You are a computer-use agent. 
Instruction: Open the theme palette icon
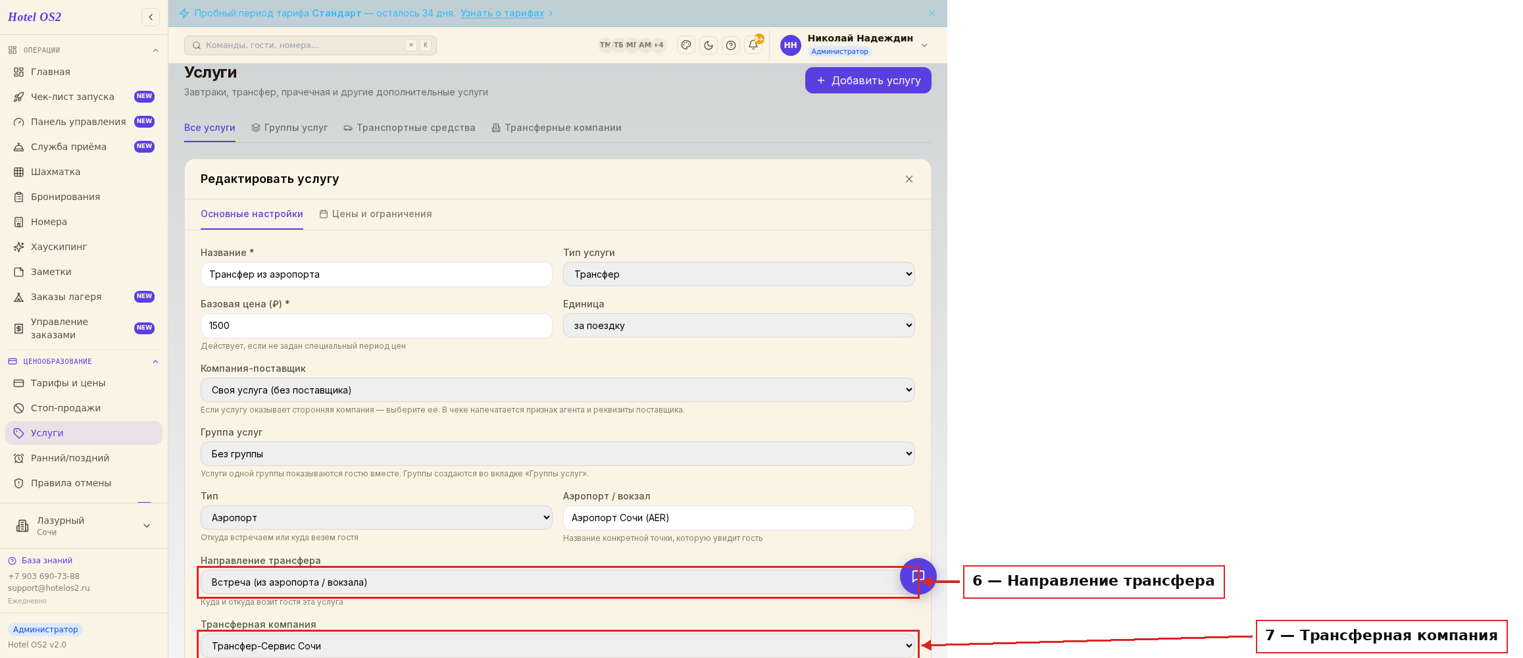click(686, 45)
